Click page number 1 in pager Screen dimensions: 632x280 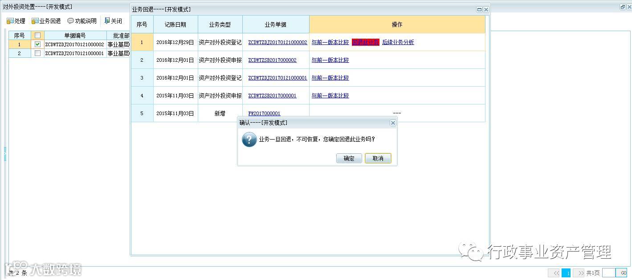point(566,273)
